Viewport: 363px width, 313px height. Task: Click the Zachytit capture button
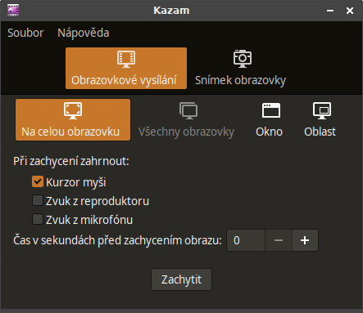point(181,279)
